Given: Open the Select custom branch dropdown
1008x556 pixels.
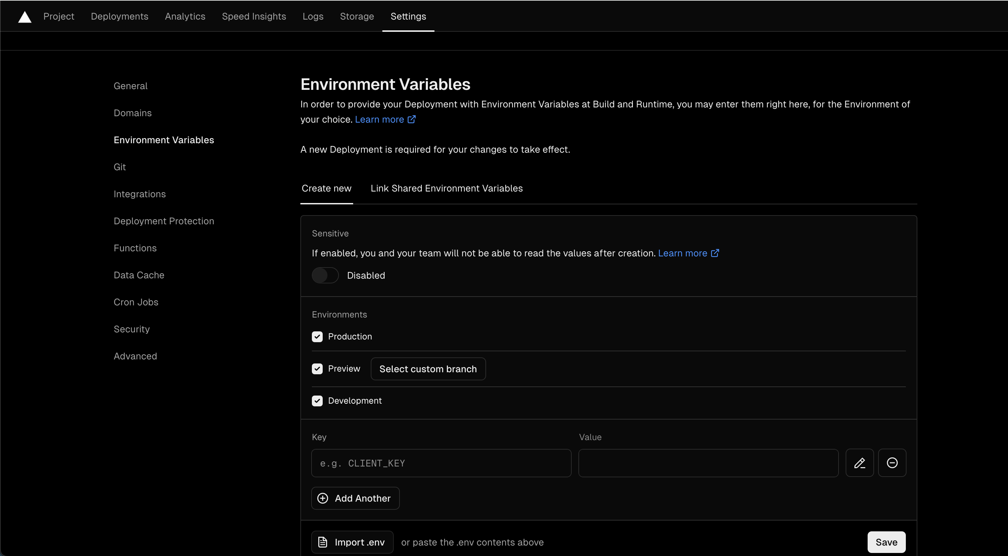Looking at the screenshot, I should click(x=428, y=369).
